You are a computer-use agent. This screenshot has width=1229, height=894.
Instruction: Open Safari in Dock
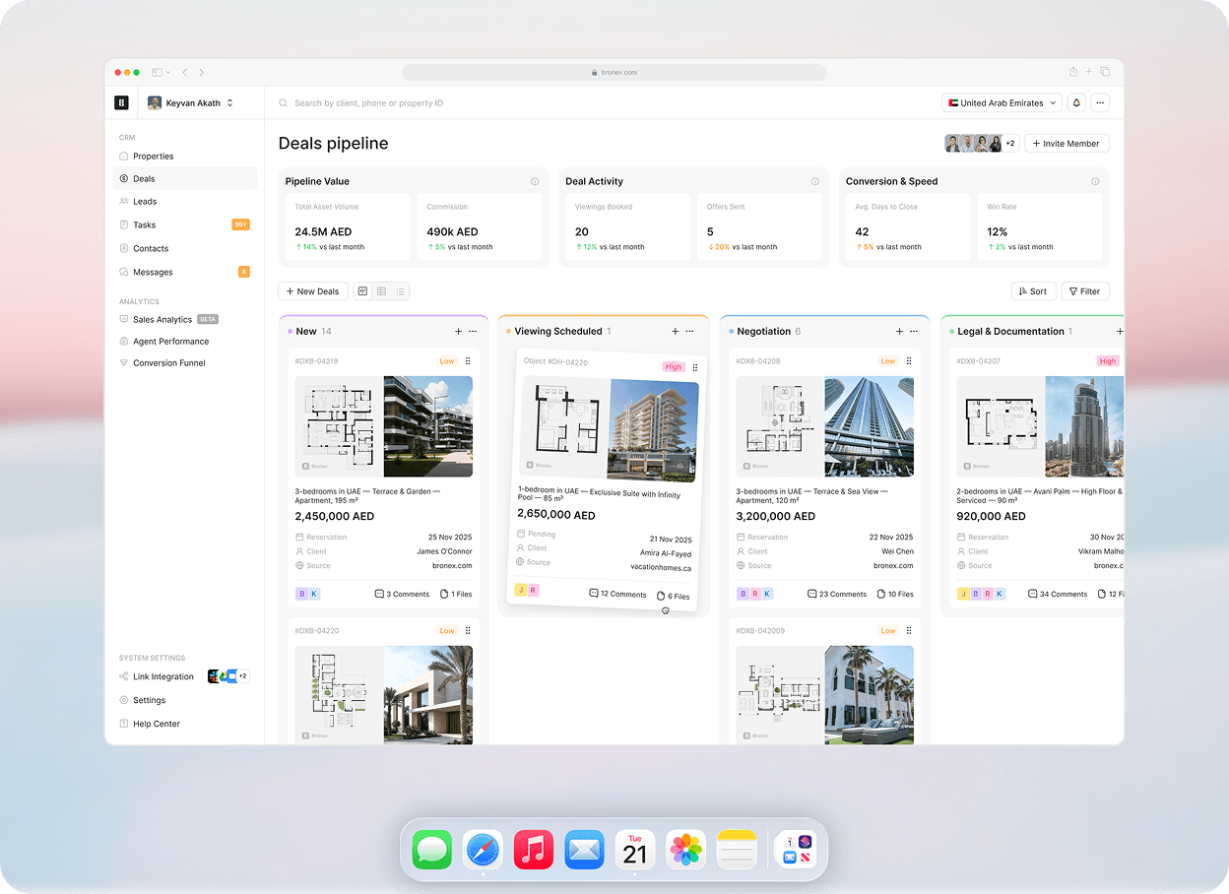(x=483, y=849)
